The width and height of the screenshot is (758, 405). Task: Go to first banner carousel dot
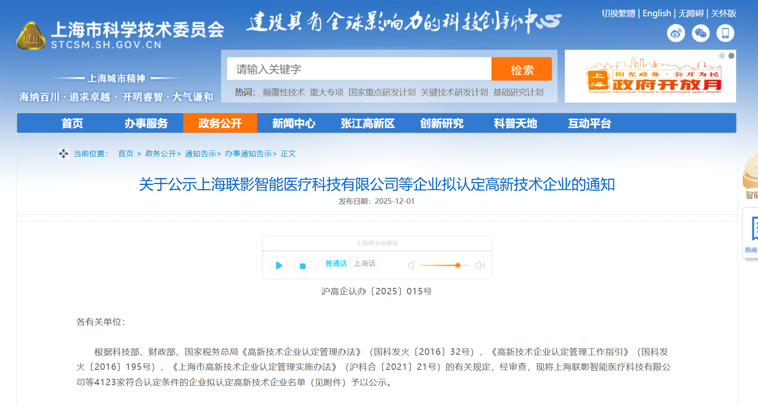coord(722,56)
